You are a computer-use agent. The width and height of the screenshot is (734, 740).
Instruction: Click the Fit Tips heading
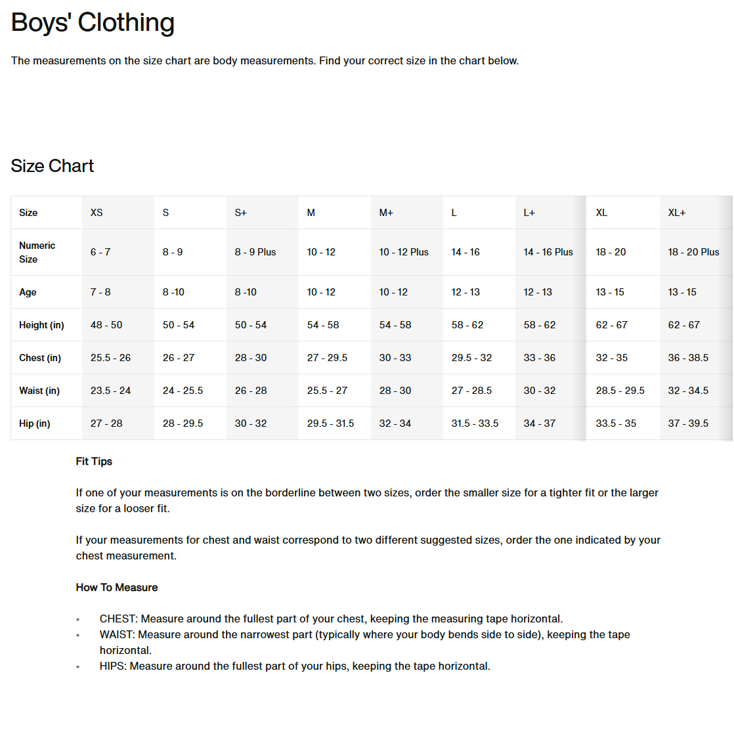click(x=94, y=462)
